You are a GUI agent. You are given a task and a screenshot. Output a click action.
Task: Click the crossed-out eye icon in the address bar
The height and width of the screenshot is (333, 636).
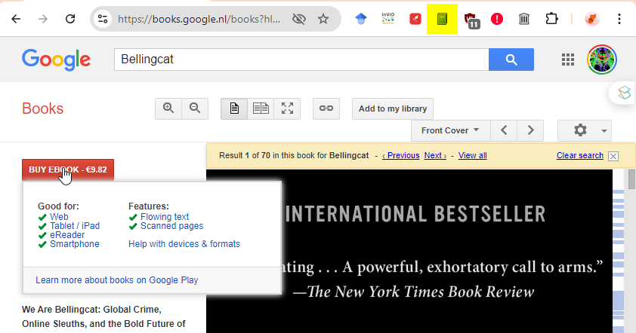click(299, 19)
